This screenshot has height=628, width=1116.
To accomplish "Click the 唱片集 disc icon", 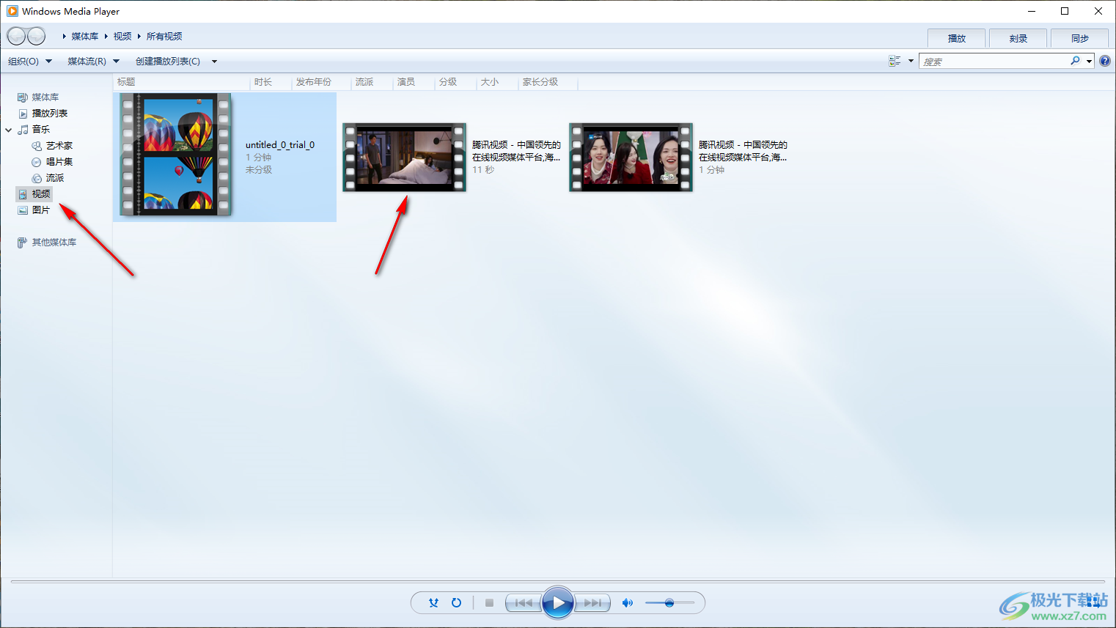I will click(x=37, y=162).
